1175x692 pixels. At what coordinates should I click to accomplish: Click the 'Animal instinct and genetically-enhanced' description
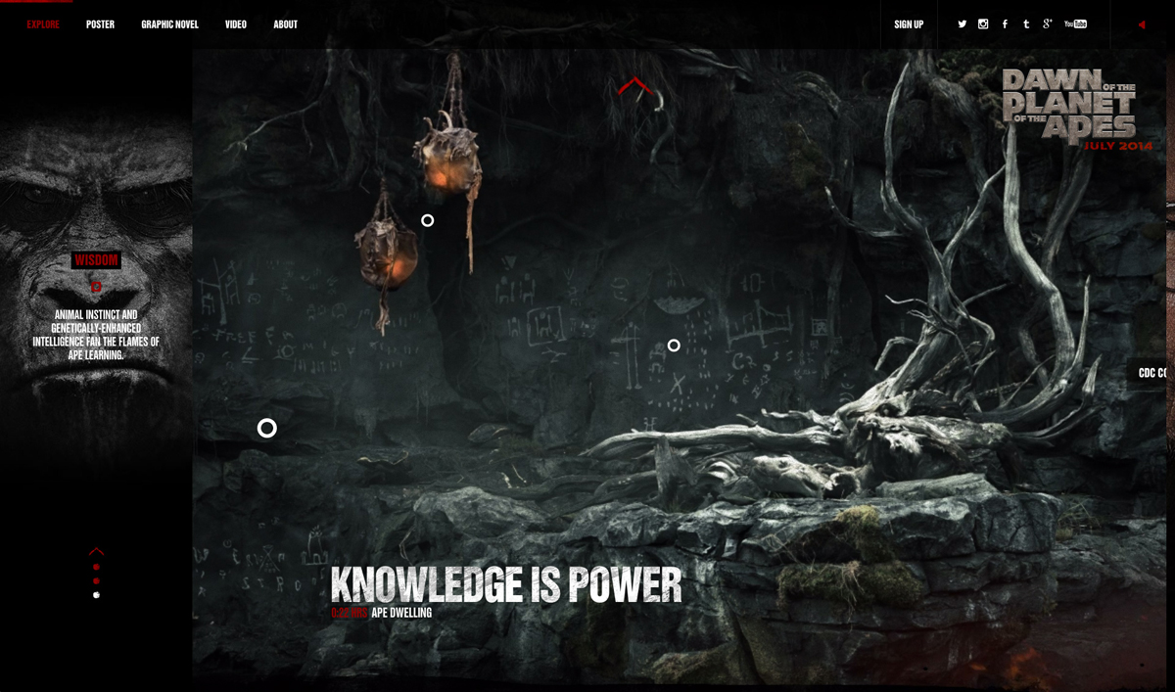tap(96, 336)
